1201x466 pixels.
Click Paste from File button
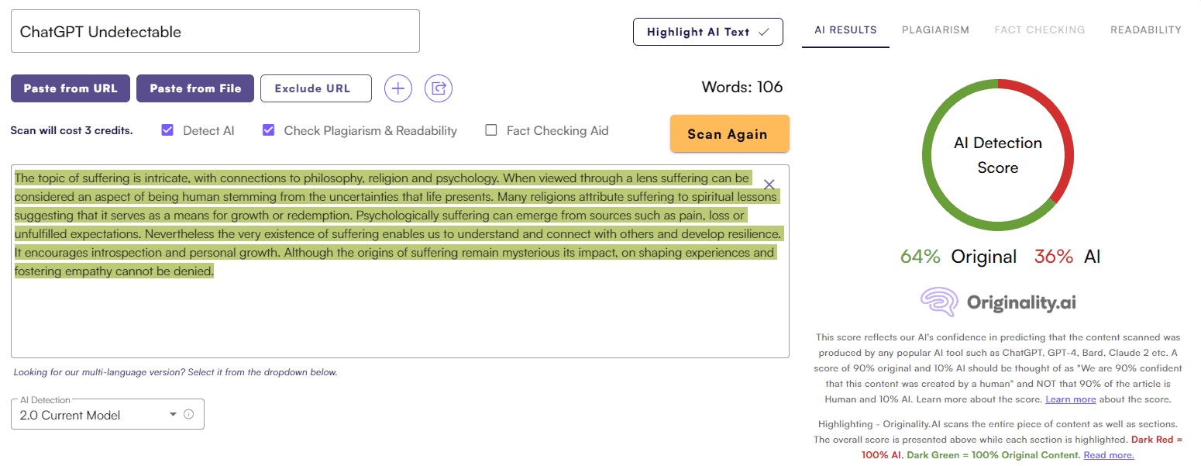195,88
